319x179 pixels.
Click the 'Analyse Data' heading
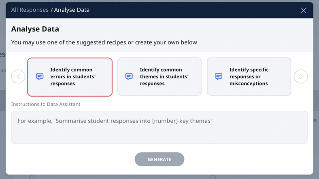pyautogui.click(x=35, y=29)
